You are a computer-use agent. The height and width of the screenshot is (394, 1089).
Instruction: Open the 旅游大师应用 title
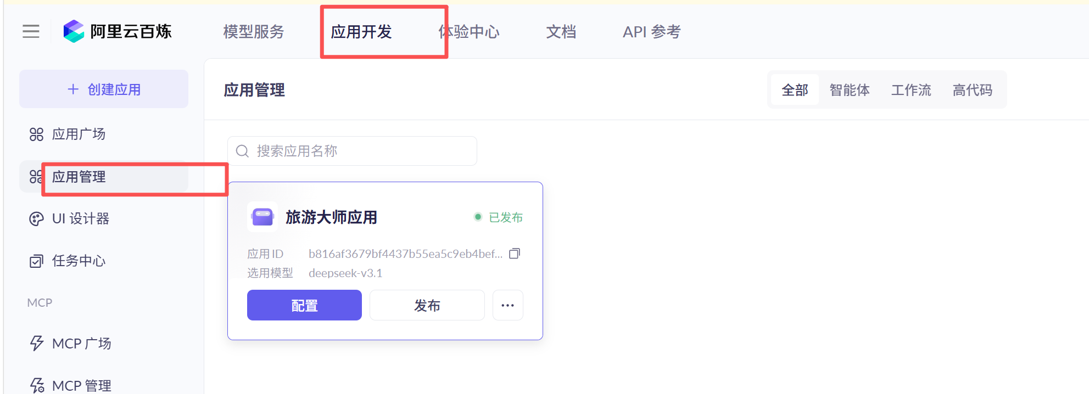point(331,217)
